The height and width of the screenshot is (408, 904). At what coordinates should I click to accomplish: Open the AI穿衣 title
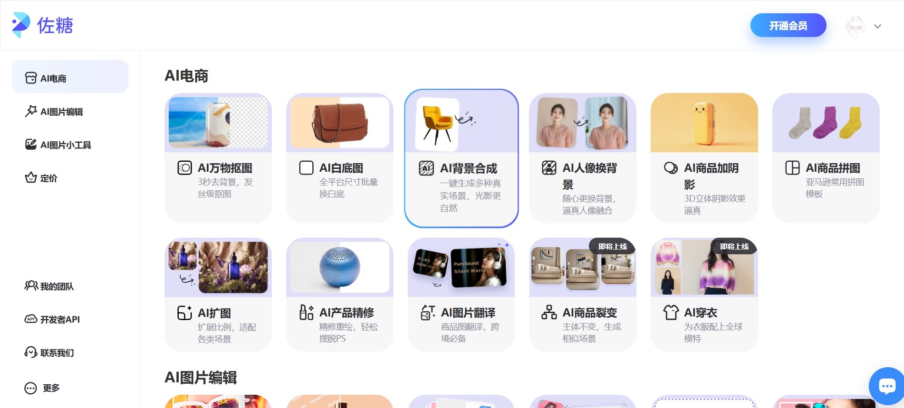(701, 313)
